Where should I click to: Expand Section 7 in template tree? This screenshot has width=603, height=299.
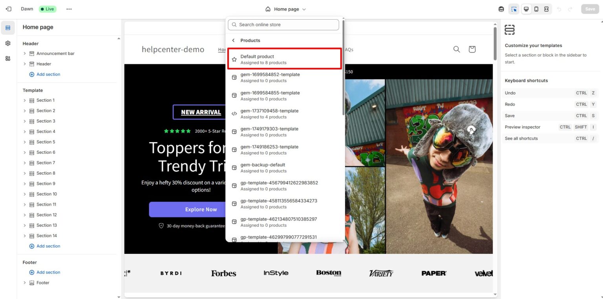25,163
